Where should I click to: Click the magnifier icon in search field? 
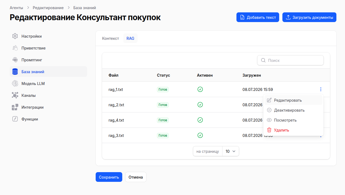click(x=263, y=61)
